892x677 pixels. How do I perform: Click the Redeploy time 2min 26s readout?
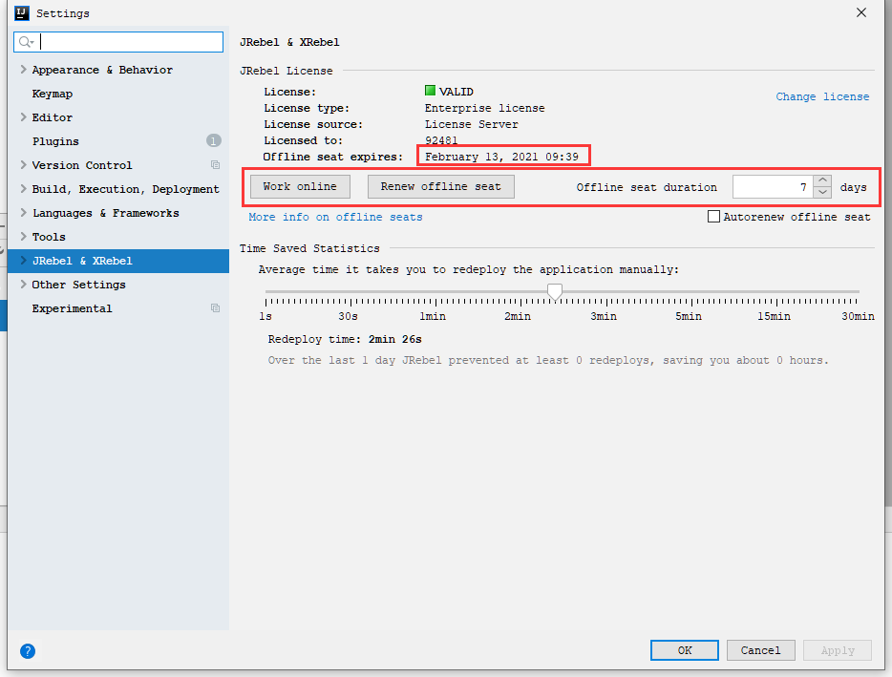(x=345, y=340)
